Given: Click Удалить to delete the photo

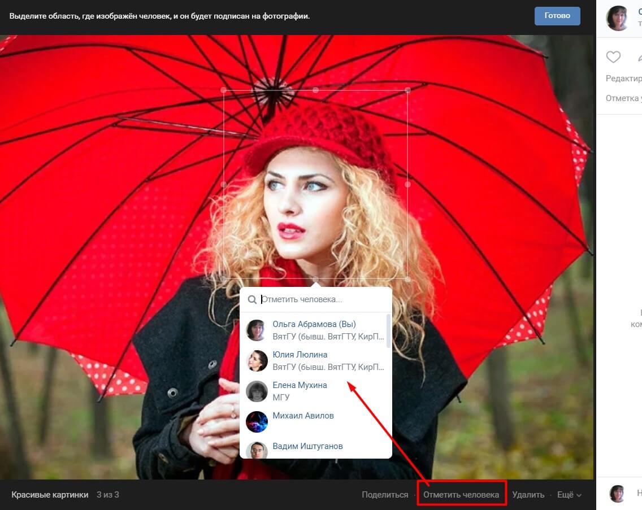Looking at the screenshot, I should coord(528,495).
